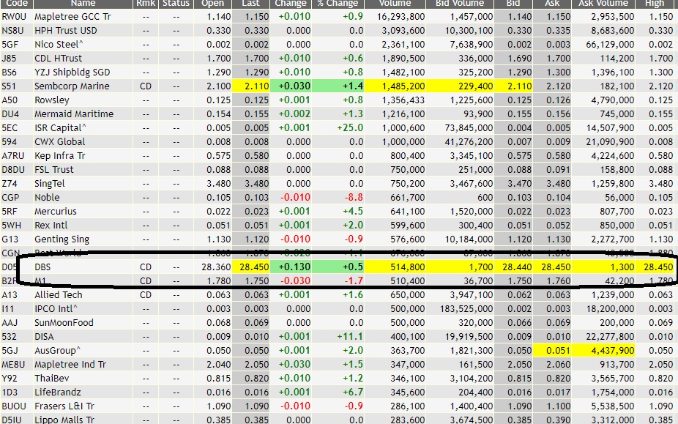
Task: Select Sembcorp Marine CD remark
Action: [x=146, y=86]
